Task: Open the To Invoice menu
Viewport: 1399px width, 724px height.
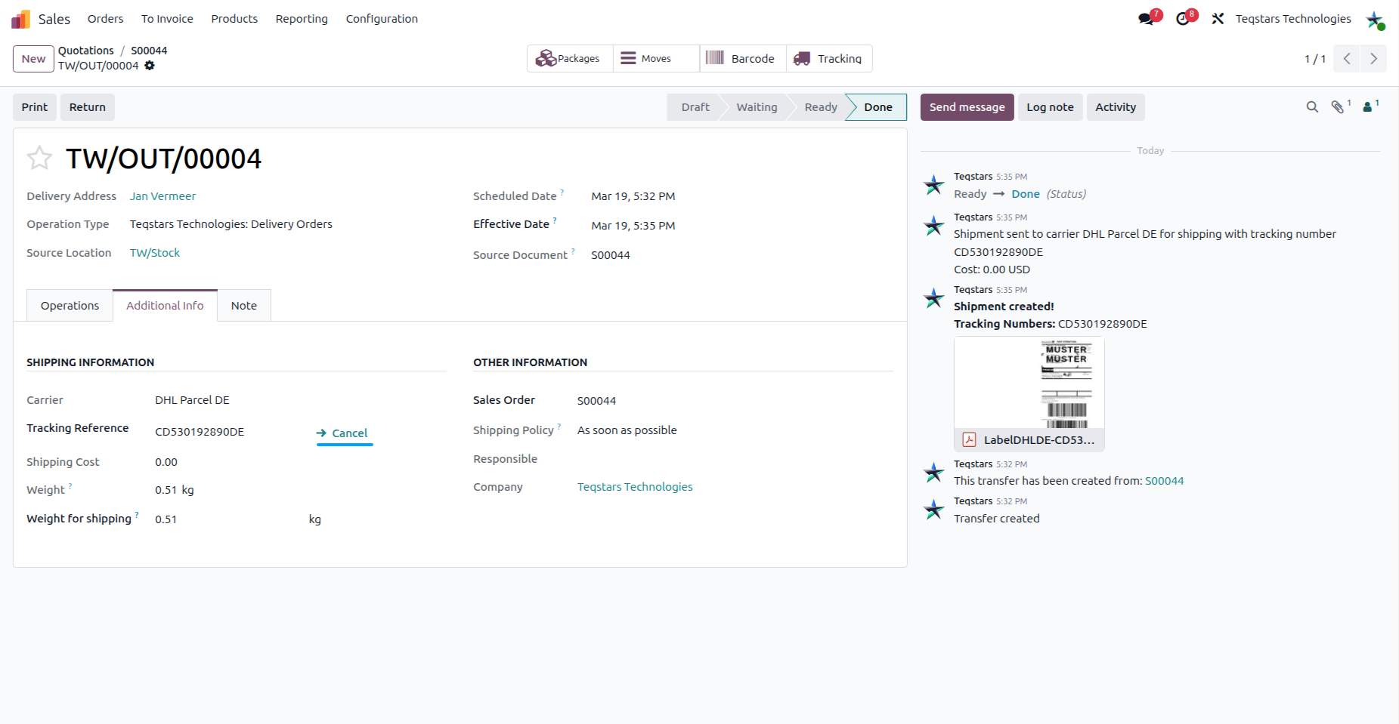Action: coord(167,19)
